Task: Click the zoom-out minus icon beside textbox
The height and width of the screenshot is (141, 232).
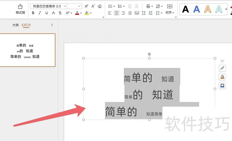Action: [222, 61]
